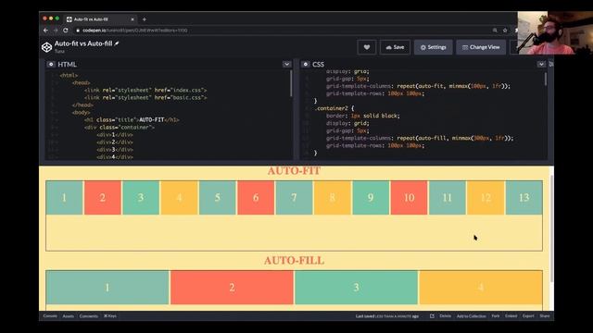Viewport: 593px width, 333px height.
Task: Click Embed in the footer
Action: 511,316
